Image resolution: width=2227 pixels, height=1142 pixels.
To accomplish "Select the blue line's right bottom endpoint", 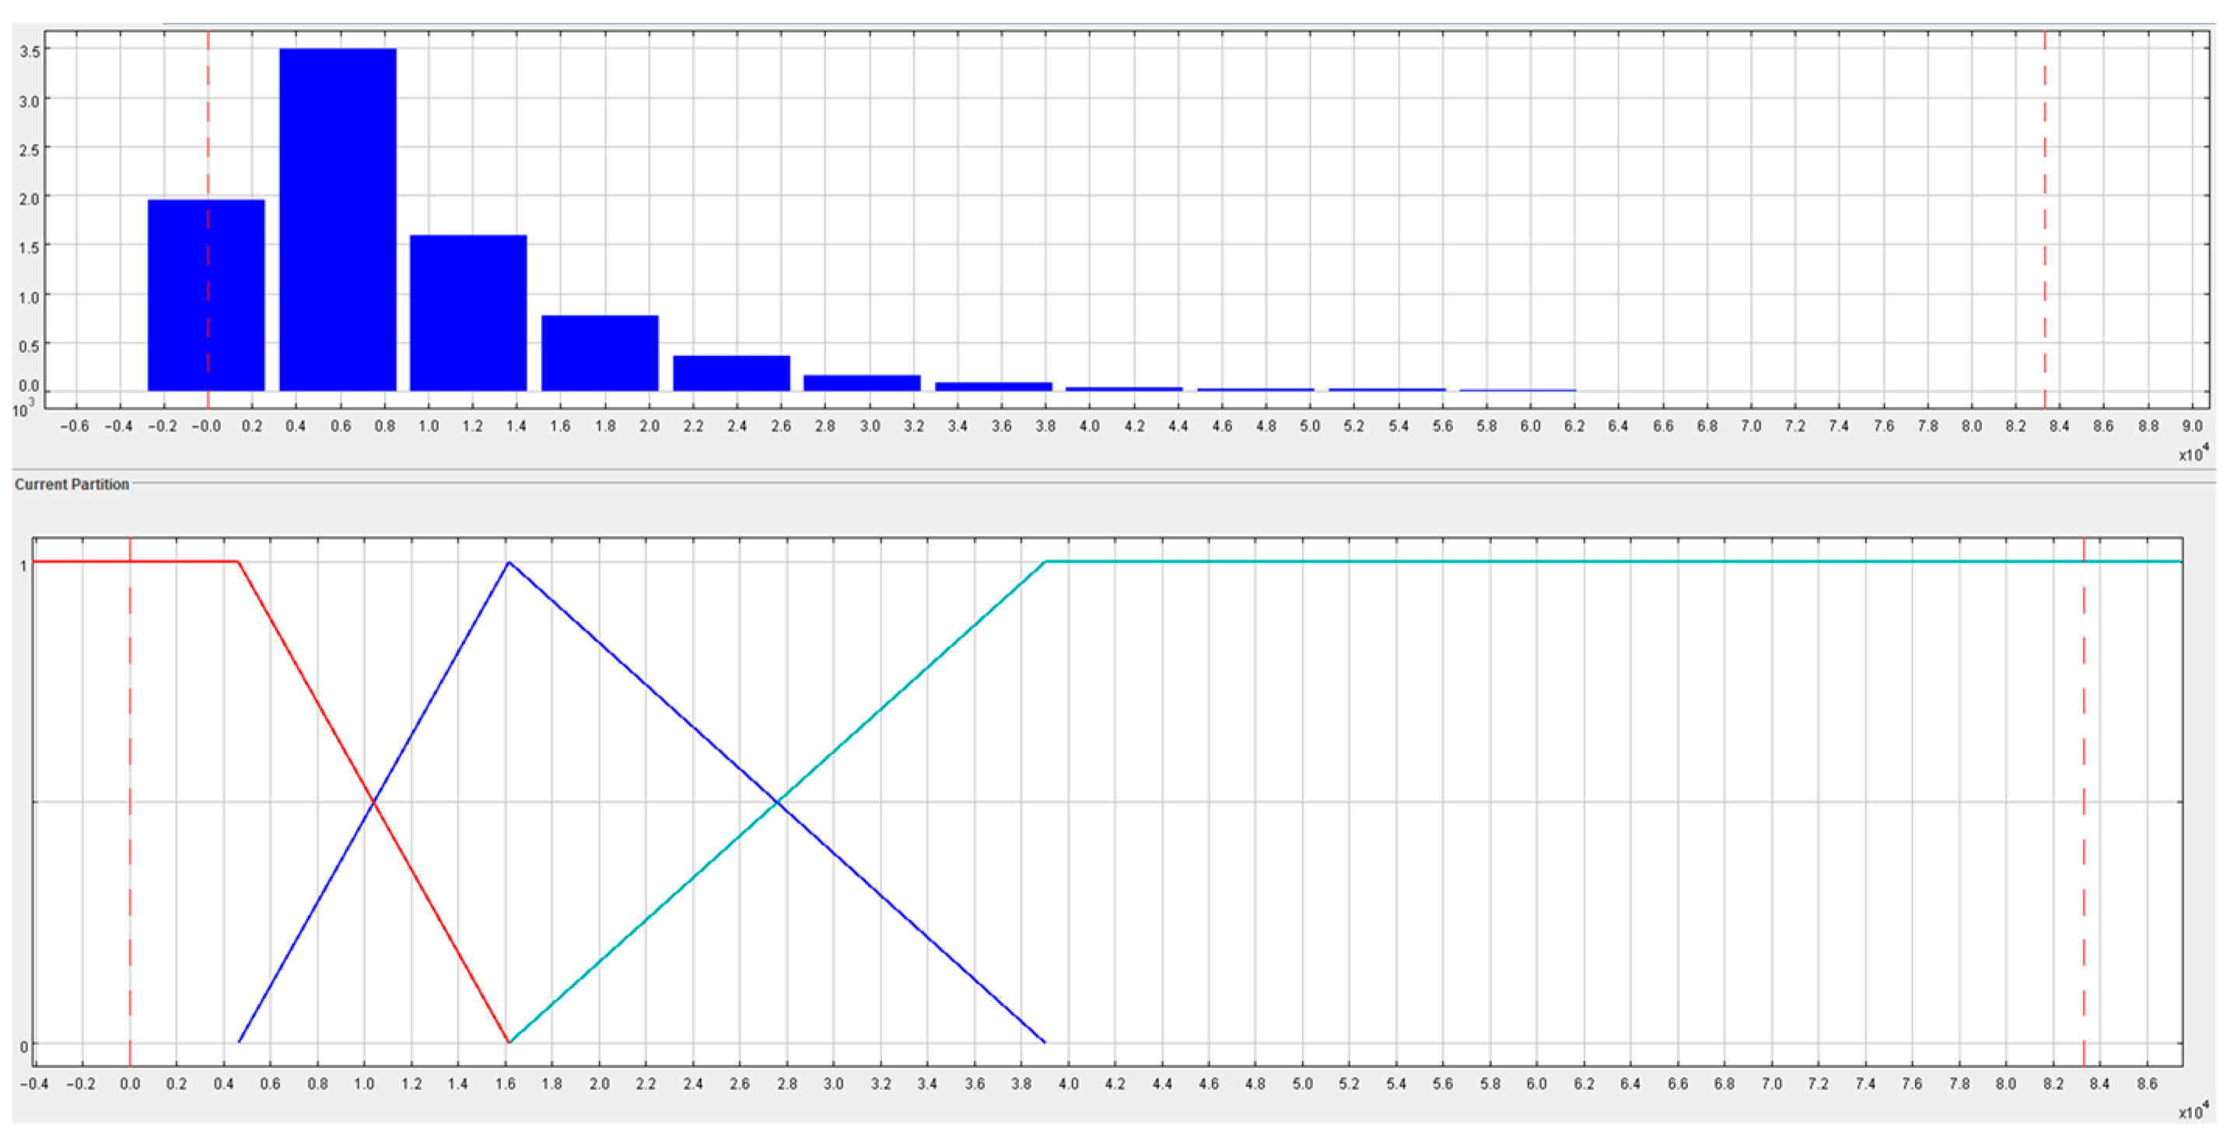I will point(1045,1042).
